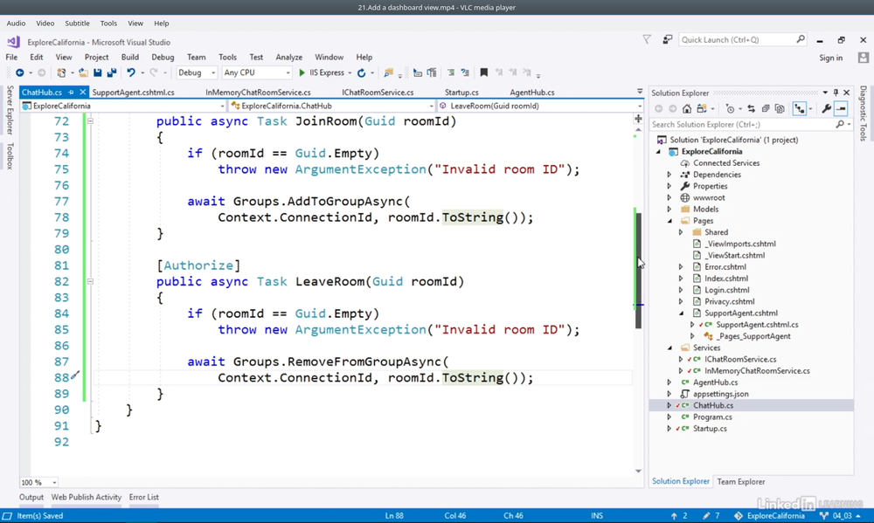Click the Sign in link

(830, 58)
